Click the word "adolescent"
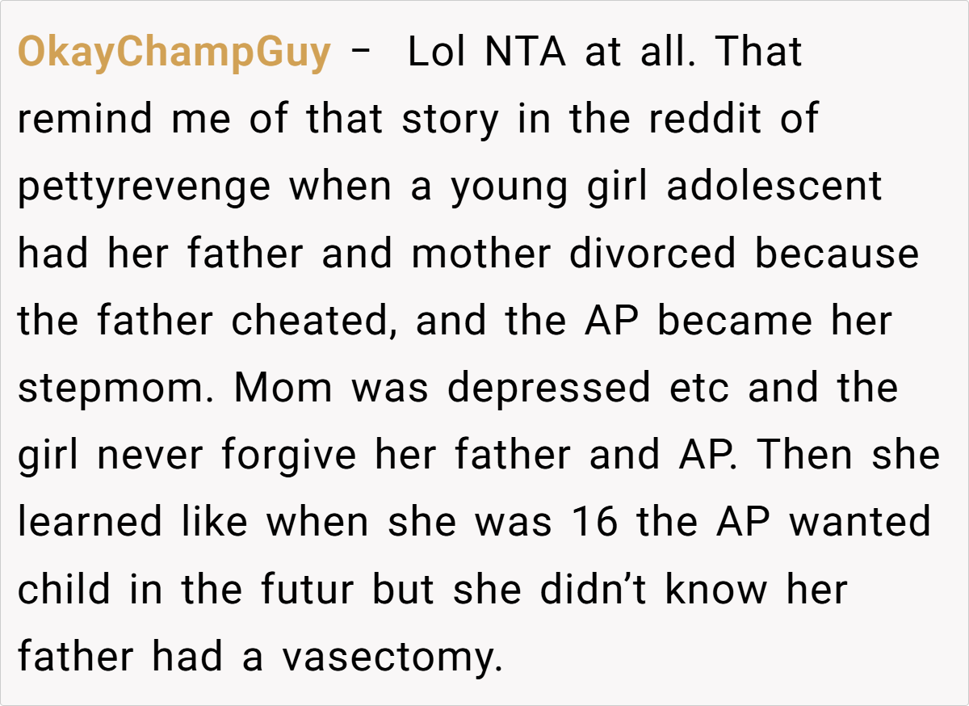Viewport: 969px width, 706px height. pos(774,187)
